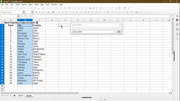Open the Special Character dropdown arrow

click(x=103, y=8)
